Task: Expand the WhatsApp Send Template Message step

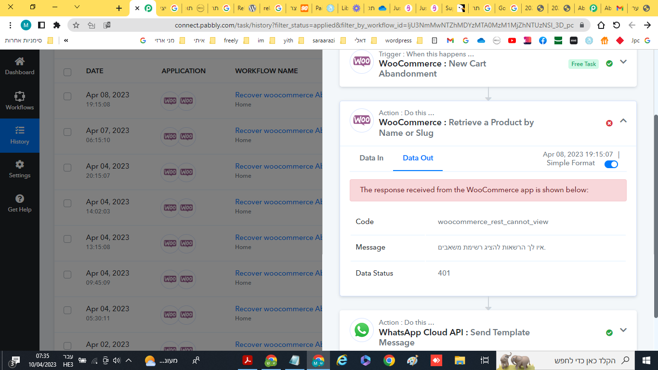Action: coord(623,330)
